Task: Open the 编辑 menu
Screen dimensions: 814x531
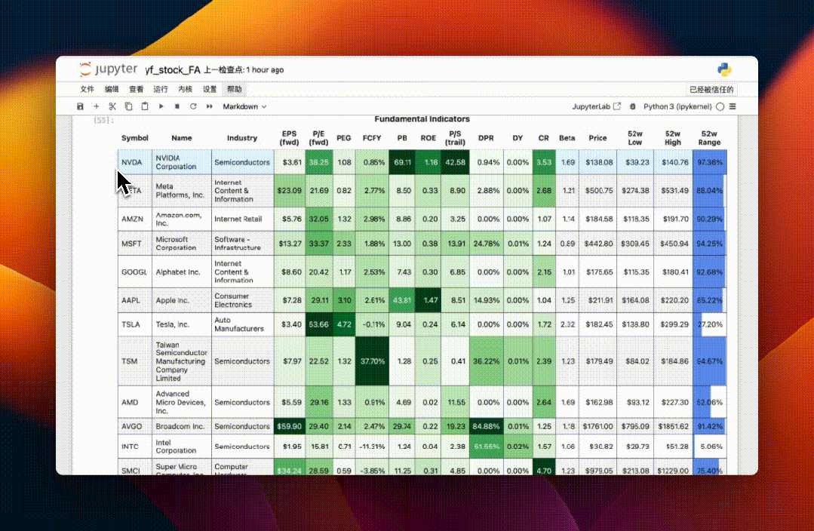Action: (112, 89)
